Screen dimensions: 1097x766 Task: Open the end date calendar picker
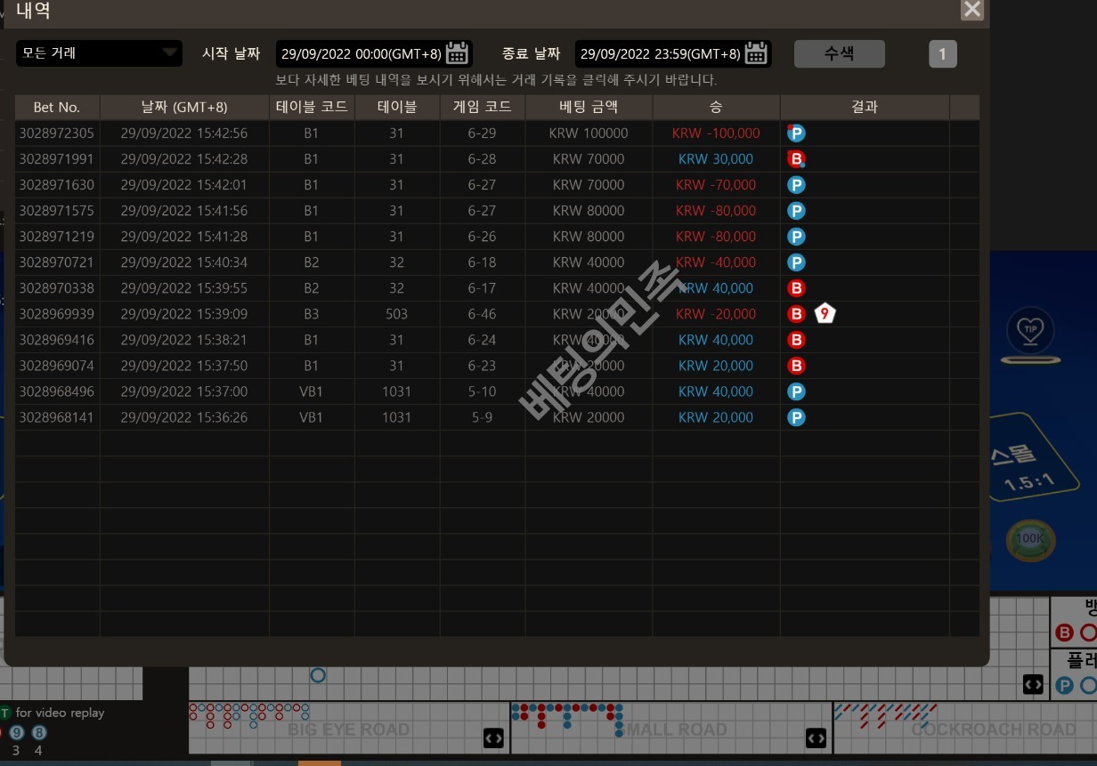tap(756, 53)
